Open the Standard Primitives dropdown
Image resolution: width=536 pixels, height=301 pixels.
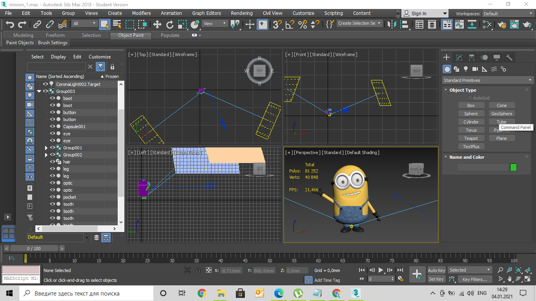pos(487,80)
